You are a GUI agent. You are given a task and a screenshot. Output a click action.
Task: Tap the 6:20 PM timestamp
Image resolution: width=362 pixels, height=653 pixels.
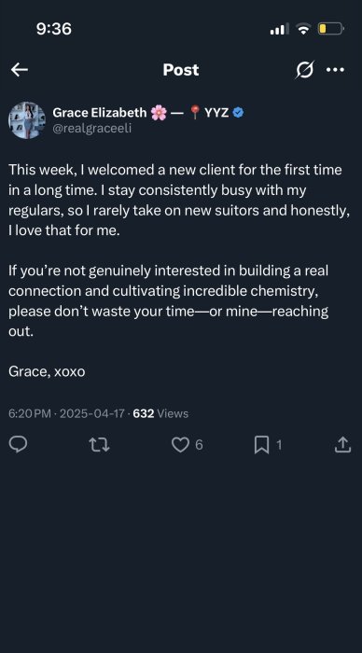pyautogui.click(x=30, y=413)
